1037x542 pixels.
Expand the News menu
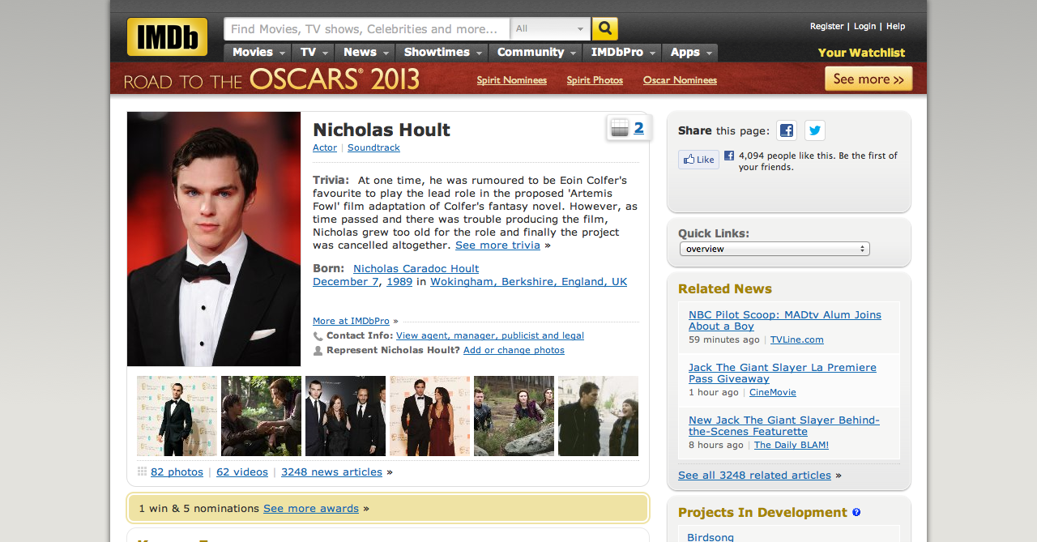click(365, 53)
